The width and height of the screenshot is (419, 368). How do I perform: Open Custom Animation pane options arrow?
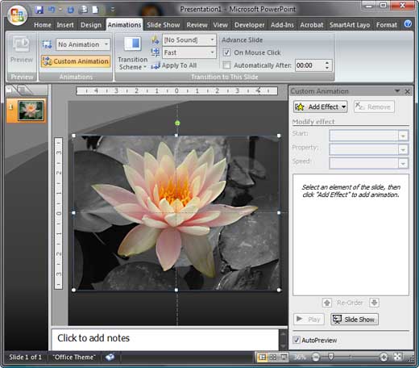397,91
